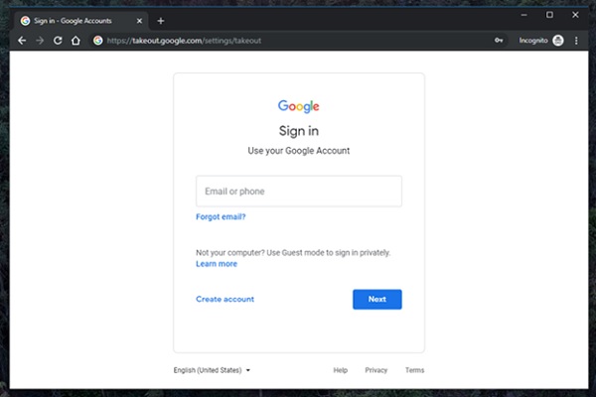This screenshot has width=596, height=397.
Task: Close the Sign in - Google Accounts tab
Action: (139, 21)
